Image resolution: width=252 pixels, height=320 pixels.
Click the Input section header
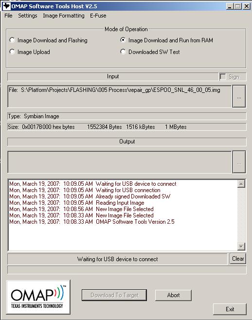(x=113, y=76)
